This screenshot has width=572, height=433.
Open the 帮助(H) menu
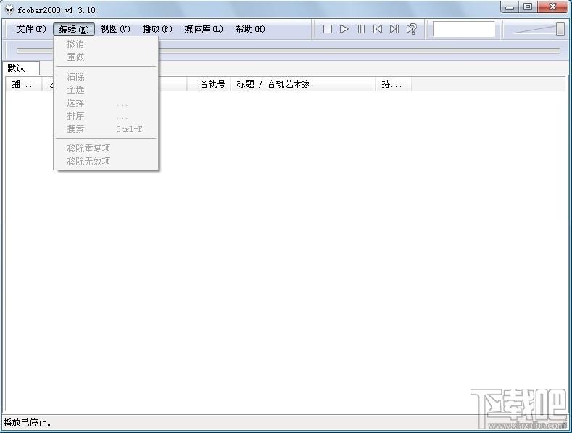pos(250,29)
